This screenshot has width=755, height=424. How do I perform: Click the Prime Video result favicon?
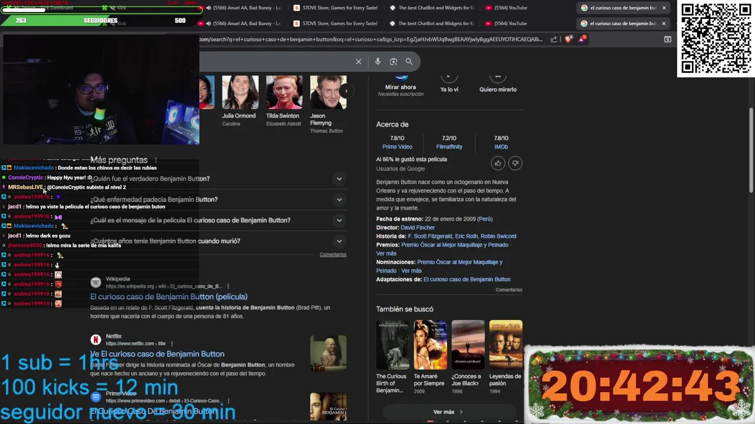[96, 397]
